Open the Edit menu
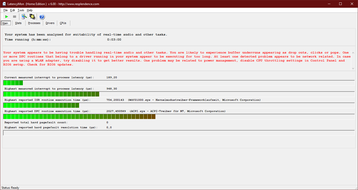The width and height of the screenshot is (358, 190). click(x=13, y=10)
